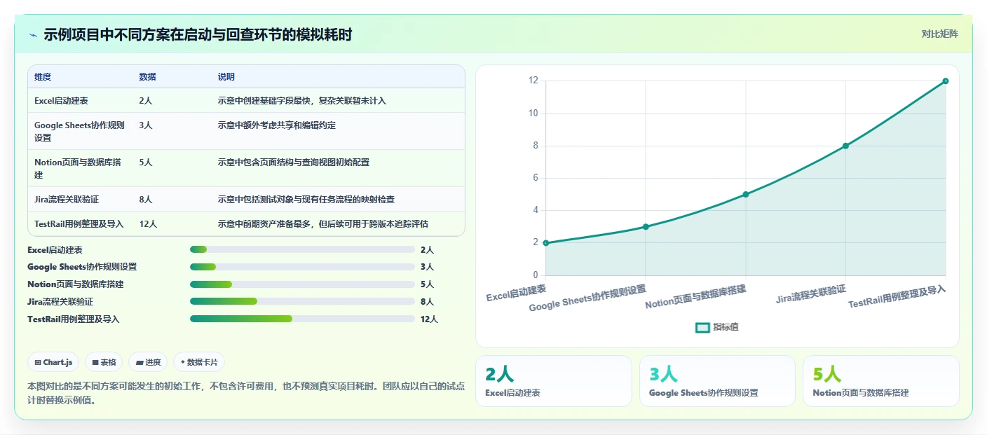Click the 维度 column header
This screenshot has height=435, width=987.
point(43,76)
